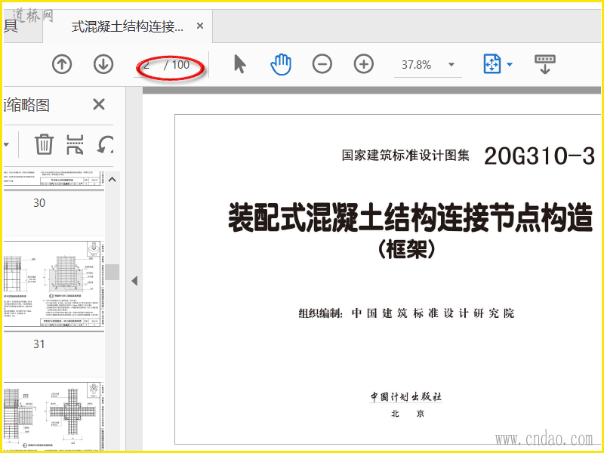604x453 pixels.
Task: Click the 中国计划出版社 publisher text
Action: click(406, 397)
